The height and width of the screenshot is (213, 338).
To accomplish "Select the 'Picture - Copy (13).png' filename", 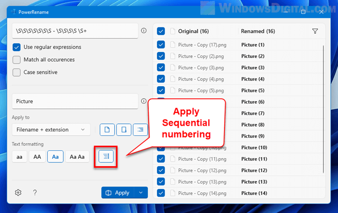I will click(x=202, y=182).
